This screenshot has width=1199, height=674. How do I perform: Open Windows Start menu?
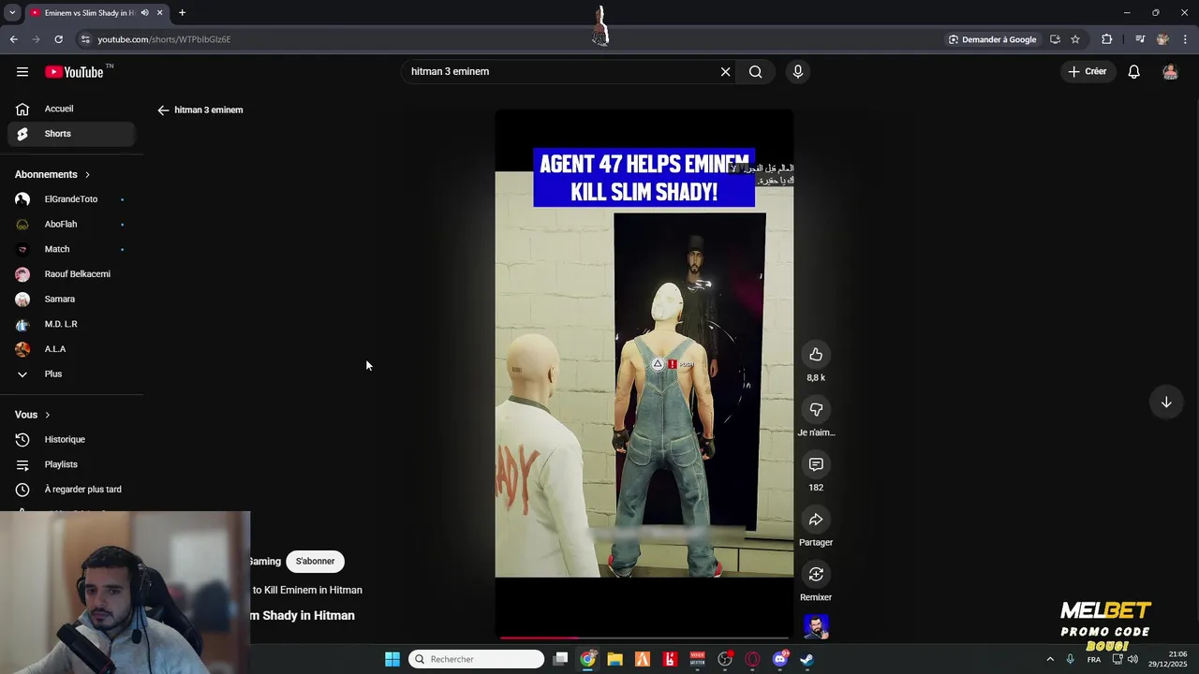[392, 659]
